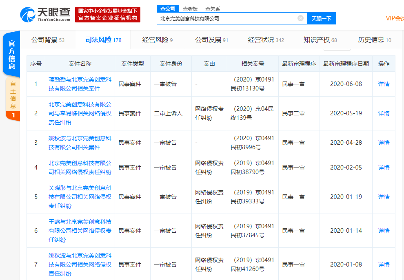Open the 王鸥 network infringement case link
This screenshot has width=404, height=280.
click(80, 231)
